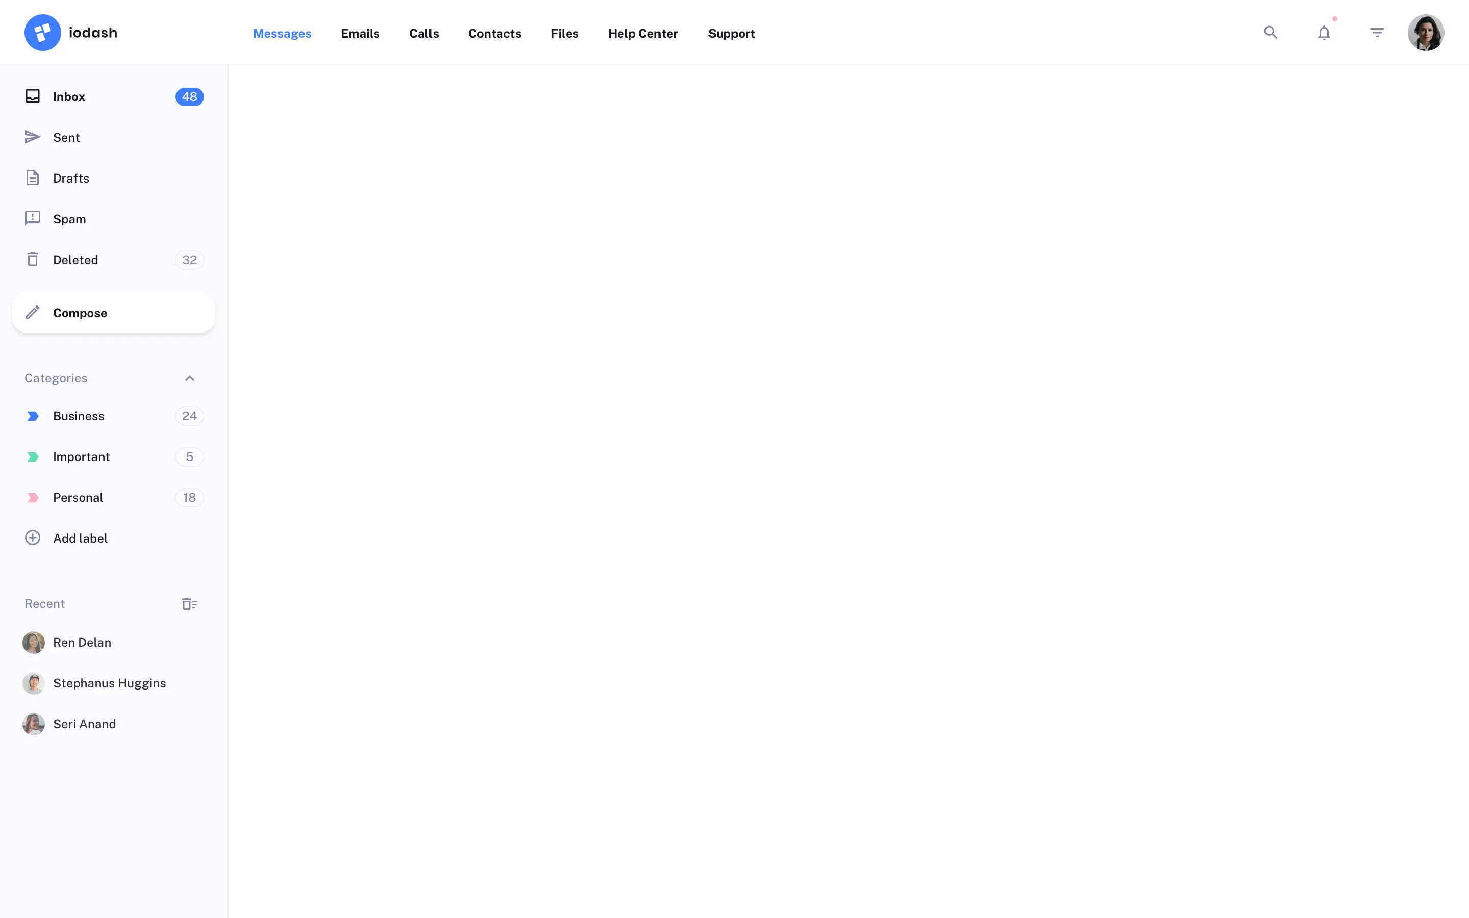Screen dimensions: 1469x918
Task: Clear Recent contacts with the sweep icon
Action: [x=189, y=603]
